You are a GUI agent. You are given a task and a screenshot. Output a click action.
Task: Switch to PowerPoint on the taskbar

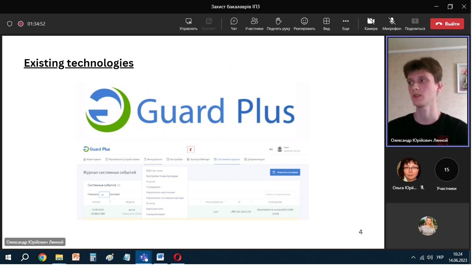pos(76,257)
